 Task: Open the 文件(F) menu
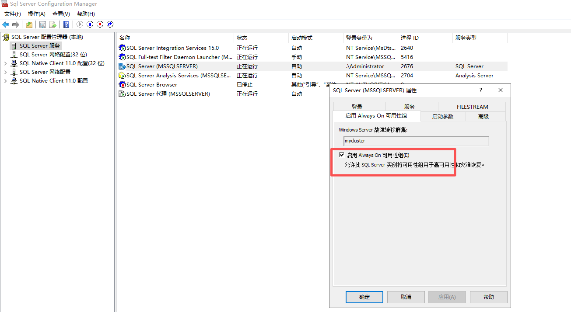pyautogui.click(x=13, y=14)
